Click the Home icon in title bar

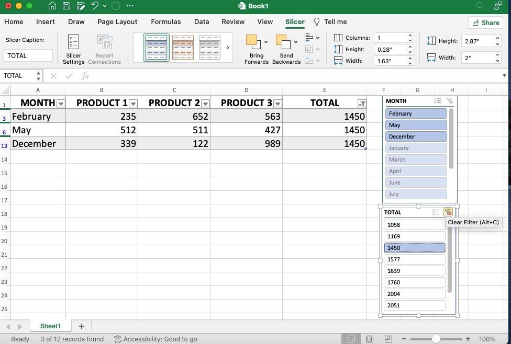point(52,6)
